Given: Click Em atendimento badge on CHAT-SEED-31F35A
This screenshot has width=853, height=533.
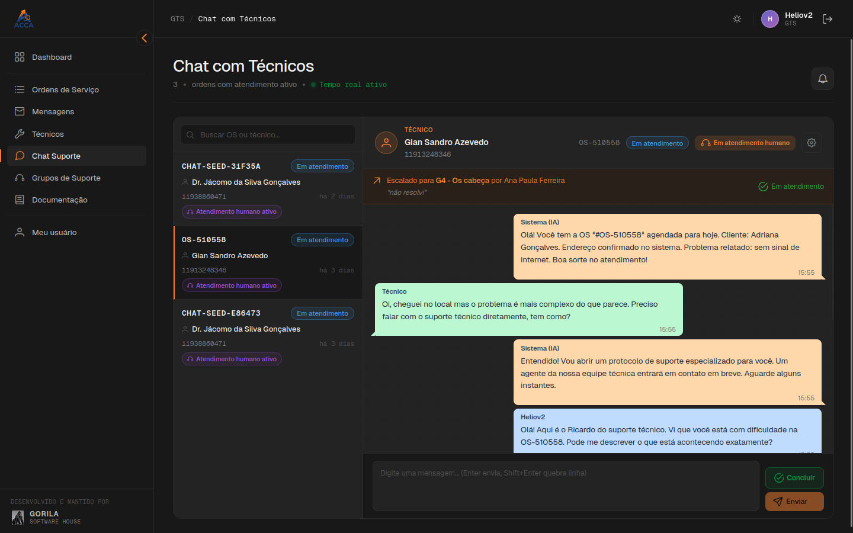Looking at the screenshot, I should (322, 166).
